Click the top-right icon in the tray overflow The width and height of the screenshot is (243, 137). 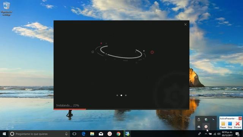click(213, 119)
